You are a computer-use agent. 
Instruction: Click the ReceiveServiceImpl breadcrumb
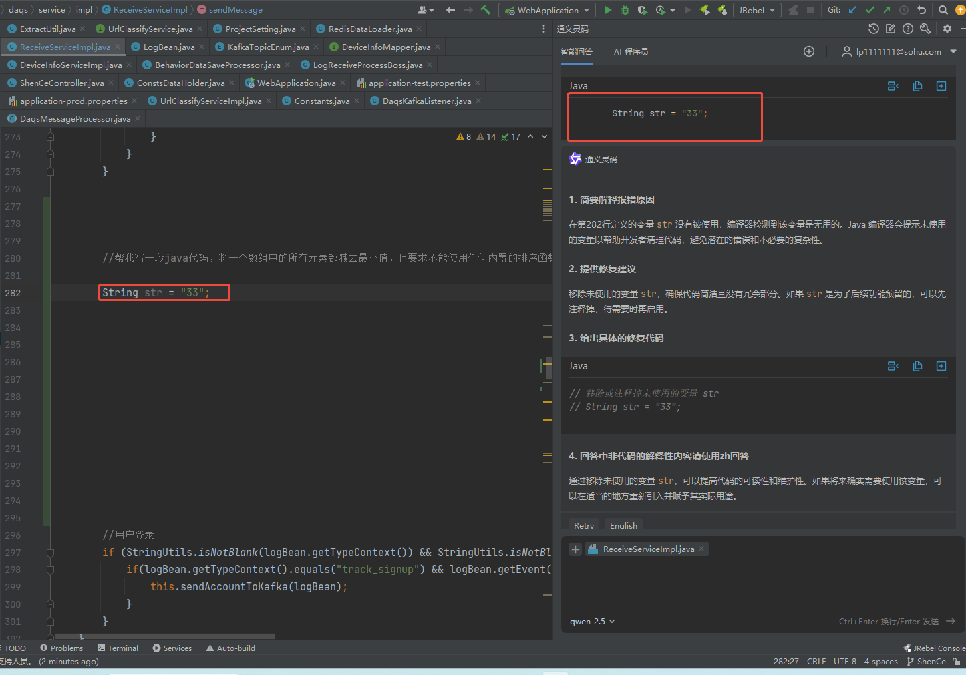pos(145,10)
